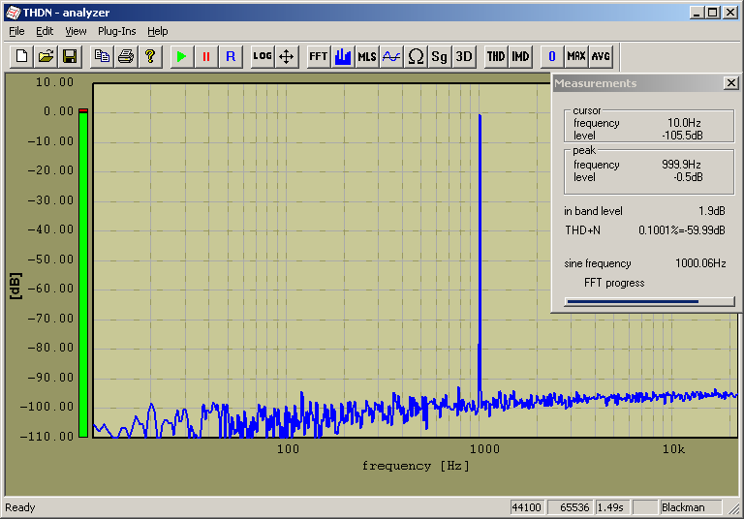Open the Plug-Ins menu
744x519 pixels.
click(117, 31)
